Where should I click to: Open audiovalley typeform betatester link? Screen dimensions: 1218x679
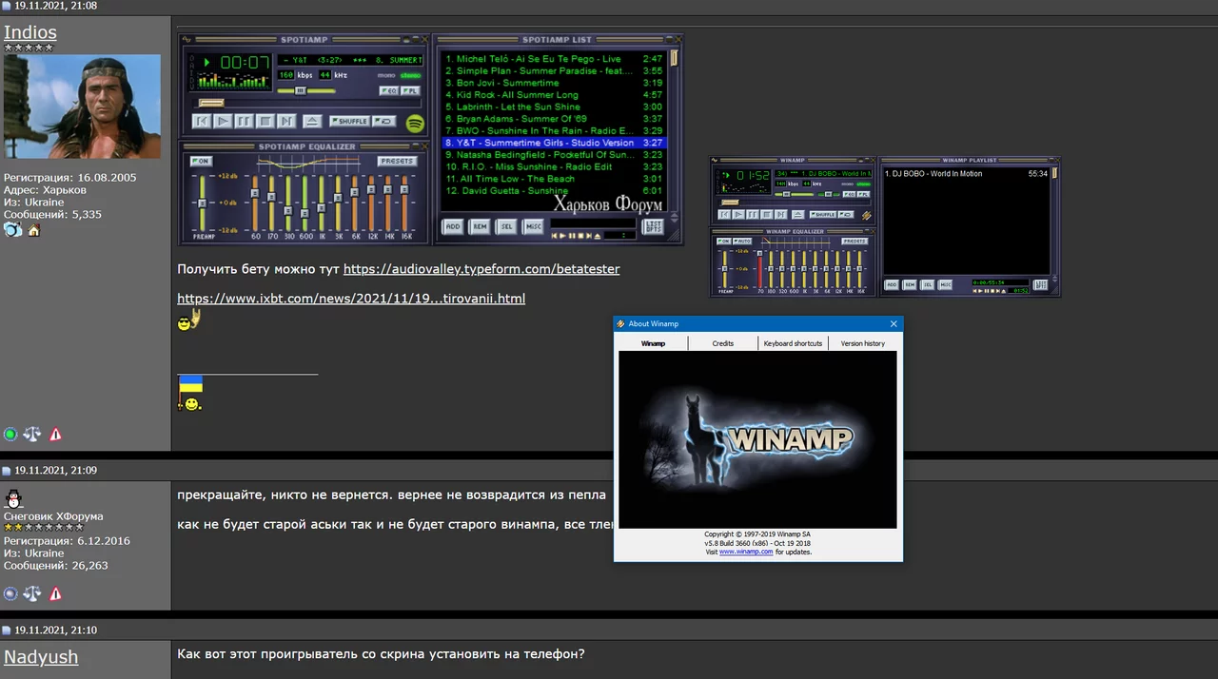click(x=481, y=269)
